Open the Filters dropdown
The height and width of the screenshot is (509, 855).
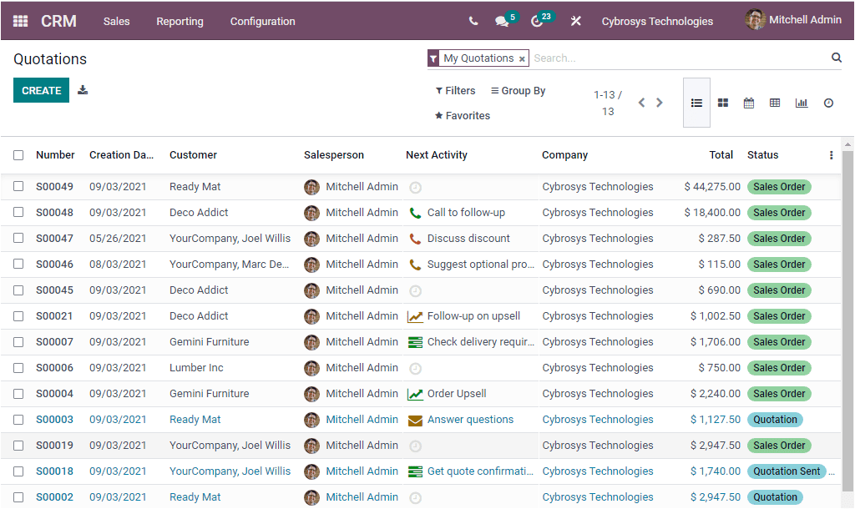click(x=455, y=90)
